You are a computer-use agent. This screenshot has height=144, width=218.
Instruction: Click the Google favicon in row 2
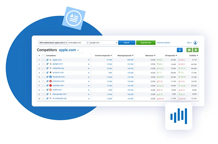pyautogui.click(x=51, y=64)
